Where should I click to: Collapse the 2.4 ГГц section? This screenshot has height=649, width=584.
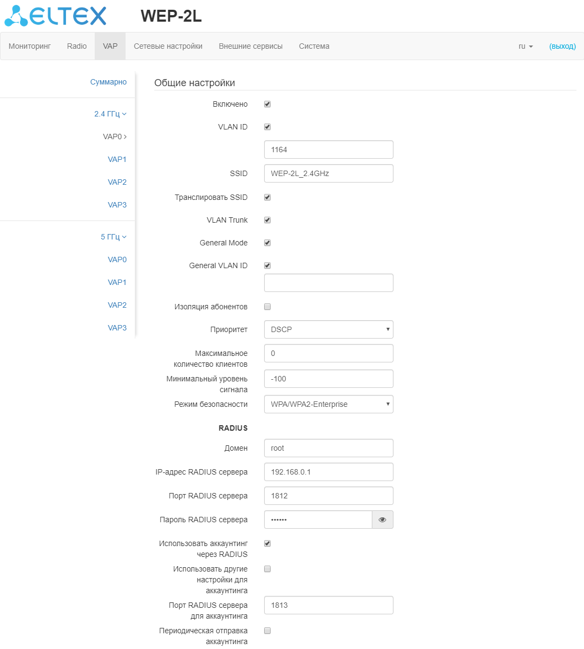[x=110, y=114]
